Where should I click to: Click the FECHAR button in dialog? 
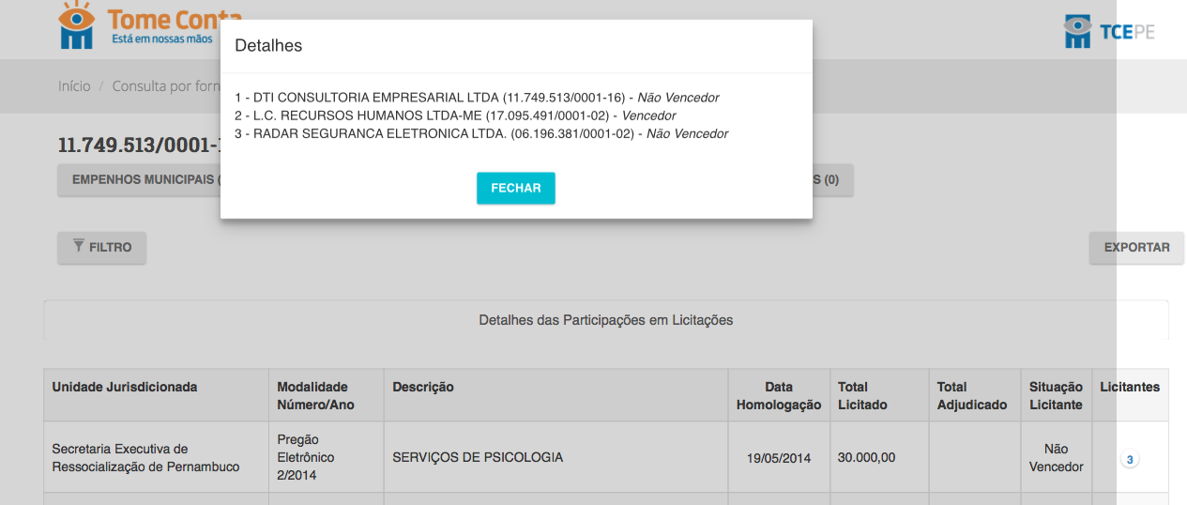515,188
